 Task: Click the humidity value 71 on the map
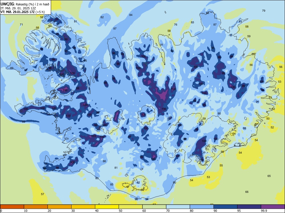(21, 24)
